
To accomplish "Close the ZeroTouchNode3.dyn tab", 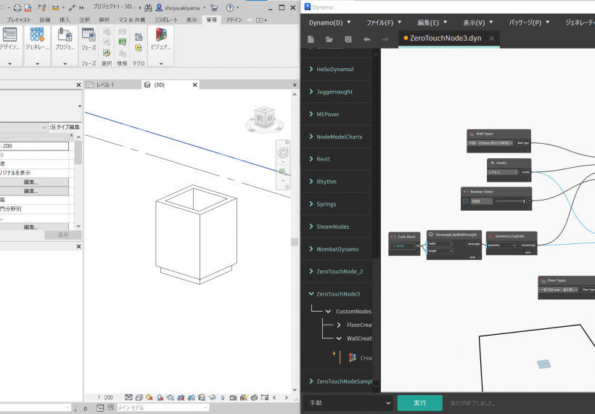I will tap(492, 38).
